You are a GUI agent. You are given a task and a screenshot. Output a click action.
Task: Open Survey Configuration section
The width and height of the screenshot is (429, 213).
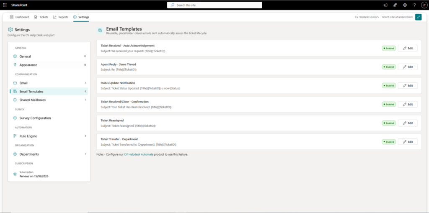49,118
